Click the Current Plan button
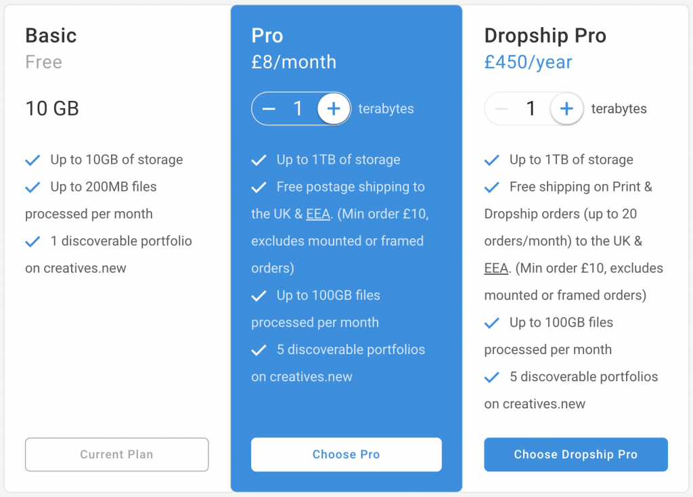 click(116, 454)
